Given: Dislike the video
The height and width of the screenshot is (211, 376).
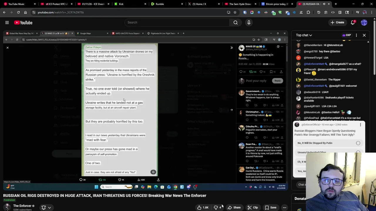Looking at the screenshot, I should [x=218, y=207].
